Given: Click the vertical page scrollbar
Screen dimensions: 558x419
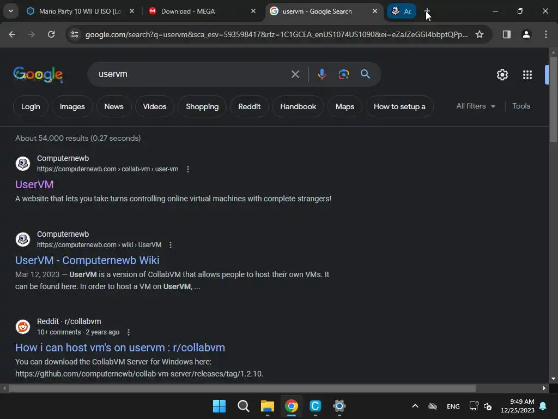Looking at the screenshot, I should (553, 99).
